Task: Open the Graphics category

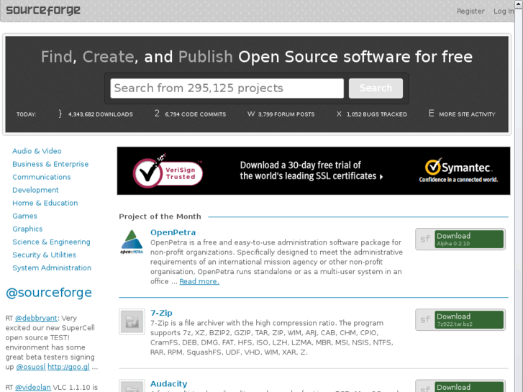Action: point(27,229)
